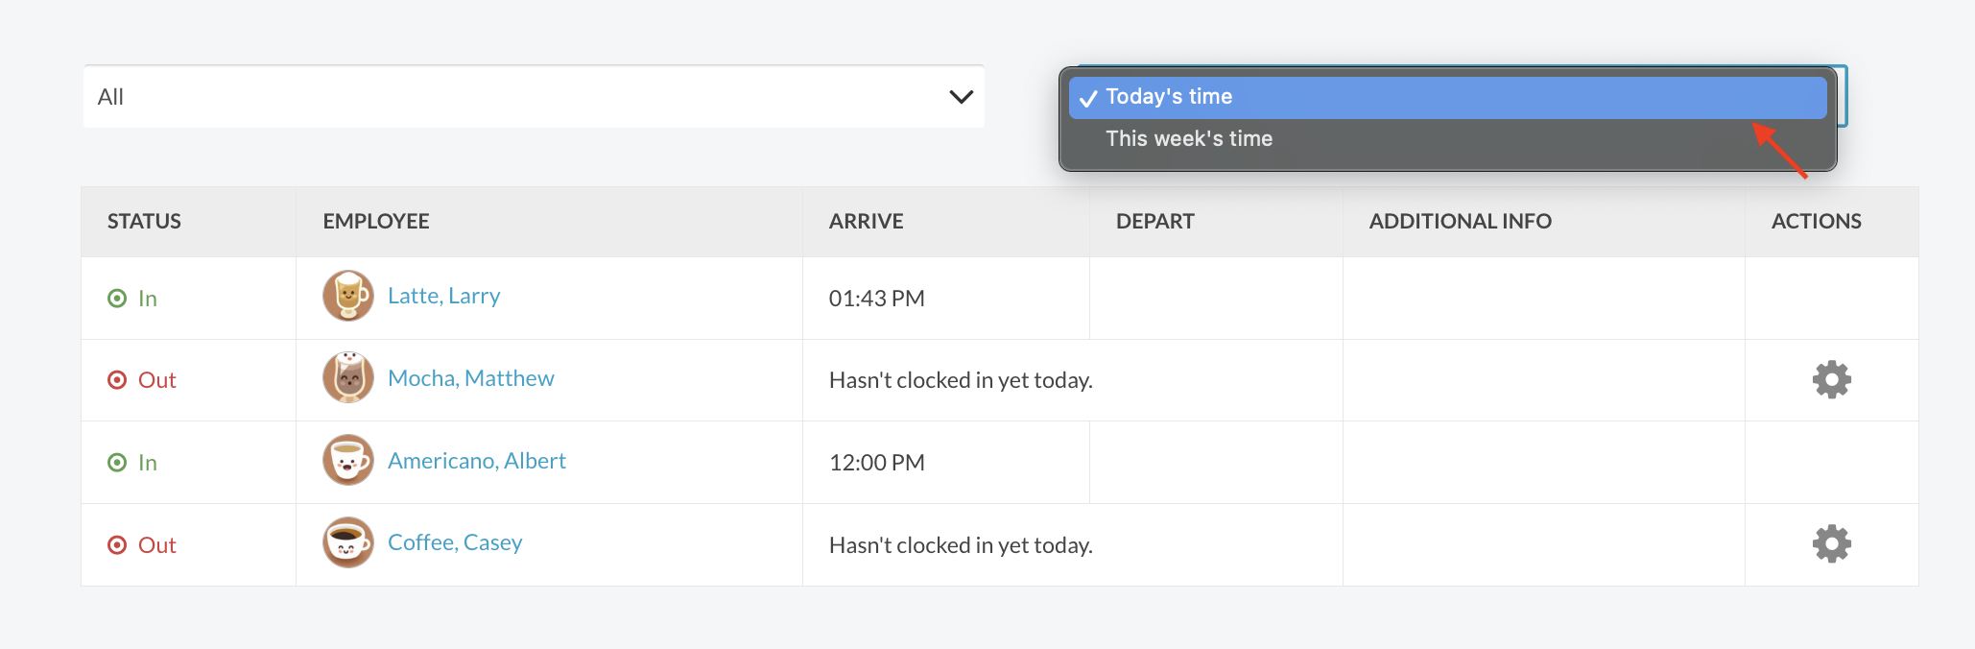
Task: Click Albert Americano's avatar picture
Action: pos(348,461)
